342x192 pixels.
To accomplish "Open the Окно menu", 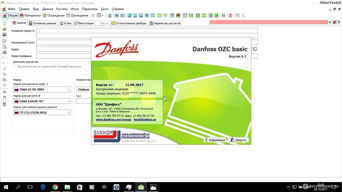I will tap(104, 9).
